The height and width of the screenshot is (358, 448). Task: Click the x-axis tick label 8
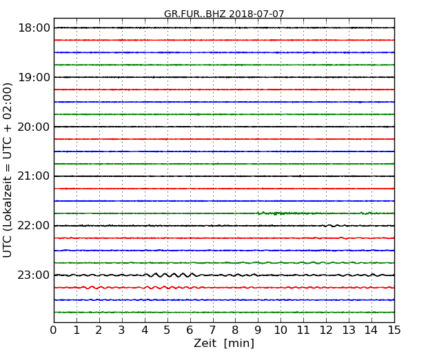pyautogui.click(x=235, y=330)
